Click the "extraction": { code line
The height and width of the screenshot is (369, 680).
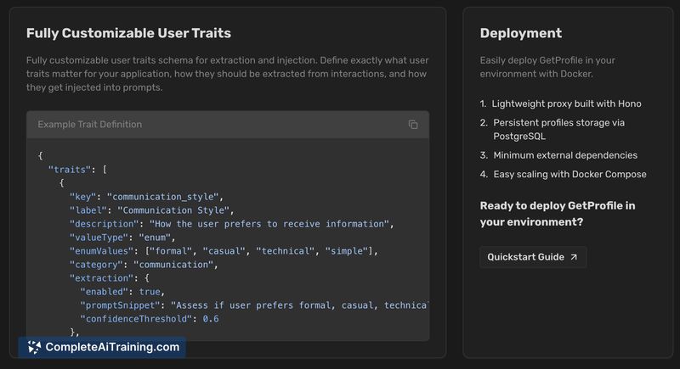110,278
